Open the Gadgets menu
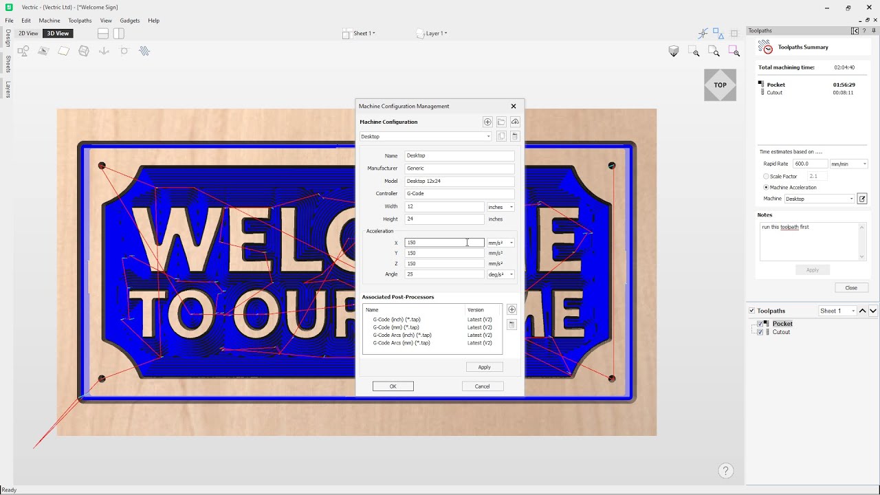Viewport: 880px width, 495px height. 129,21
